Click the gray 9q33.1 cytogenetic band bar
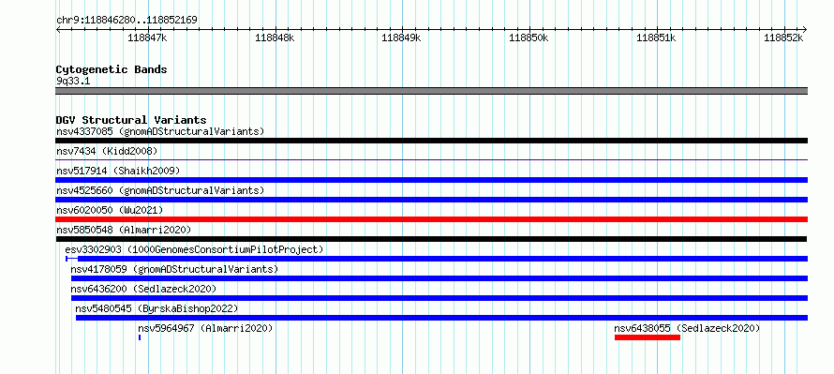 (431, 91)
